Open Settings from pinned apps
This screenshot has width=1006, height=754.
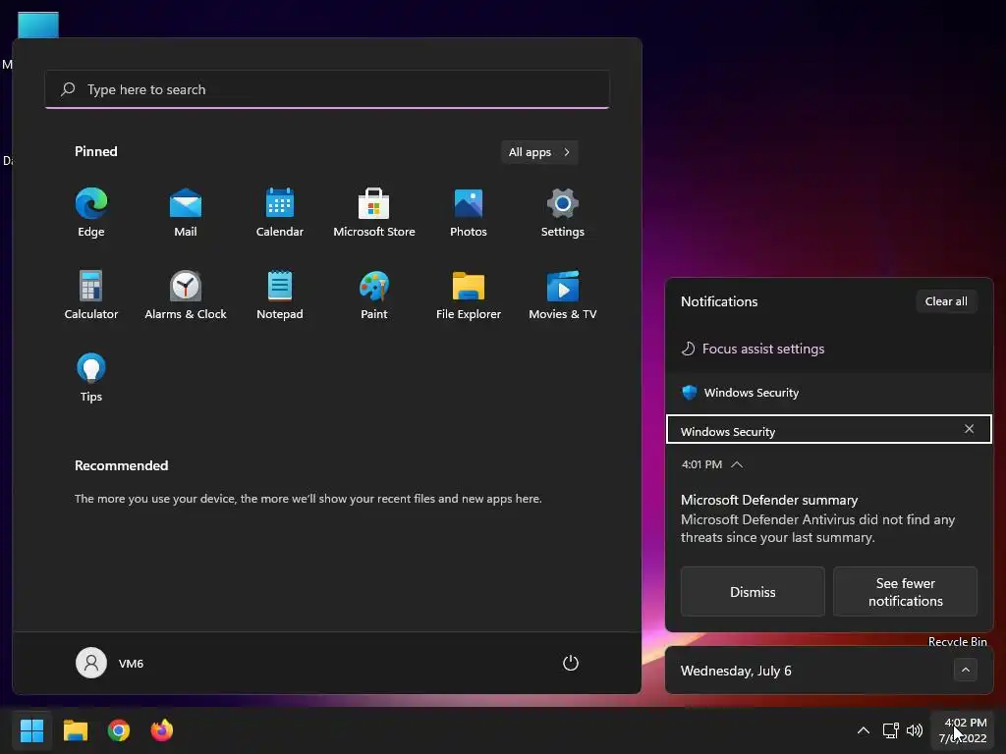563,213
